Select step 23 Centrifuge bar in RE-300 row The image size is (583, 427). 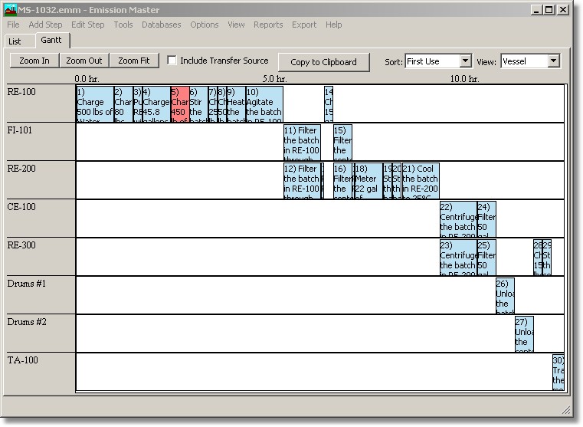458,258
